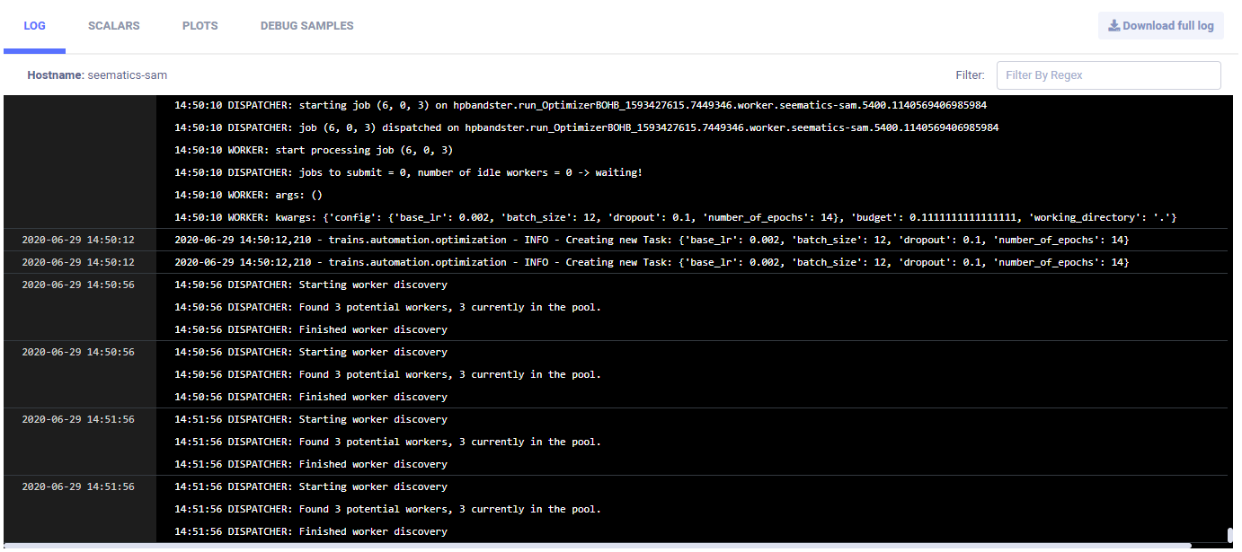This screenshot has height=552, width=1242.
Task: Click the vertical scrollbar handle at the log's right edge
Action: (x=1230, y=535)
